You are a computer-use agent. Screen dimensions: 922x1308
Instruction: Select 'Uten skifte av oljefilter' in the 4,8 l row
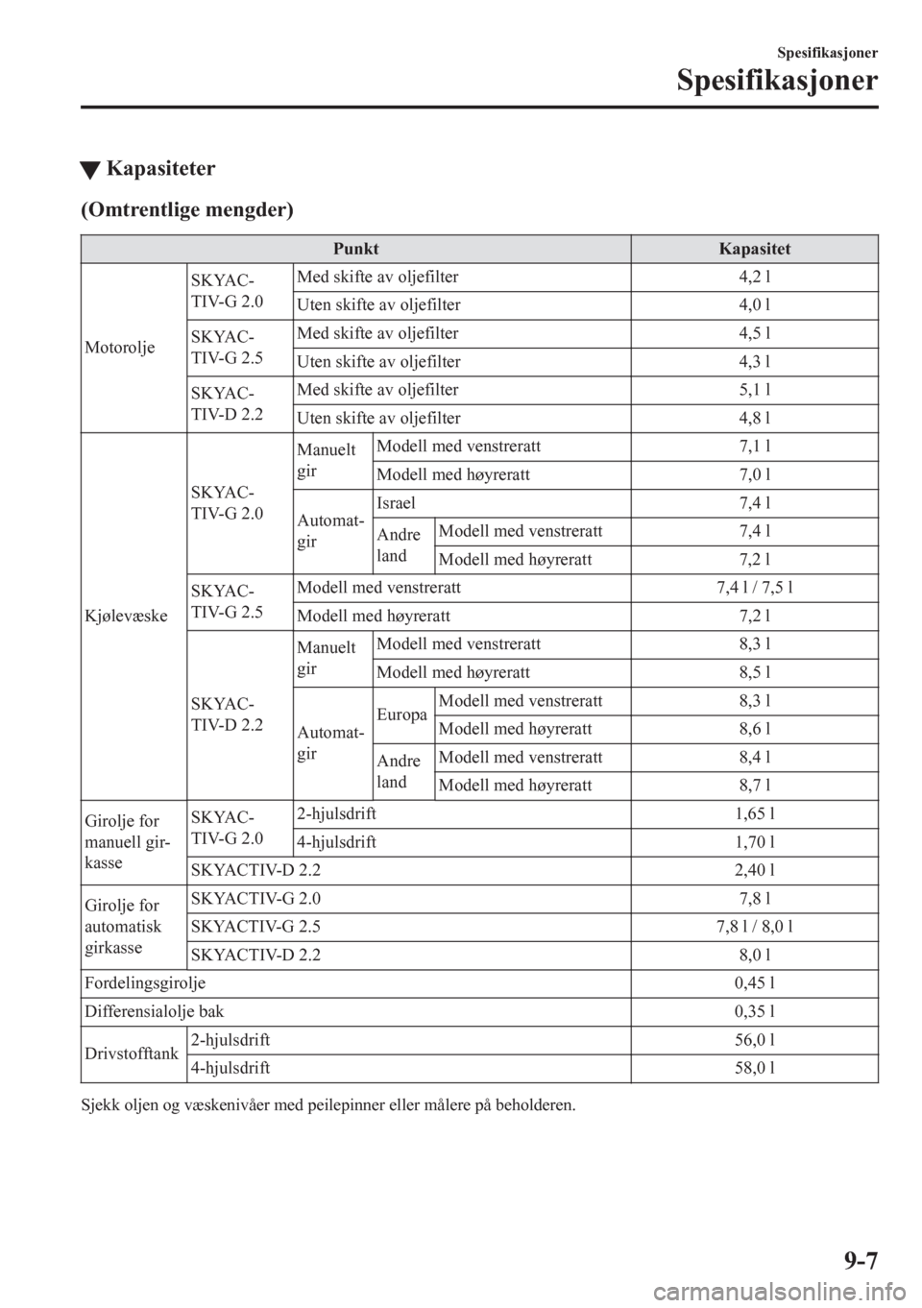[379, 419]
